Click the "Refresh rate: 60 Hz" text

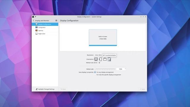[x=92, y=63]
